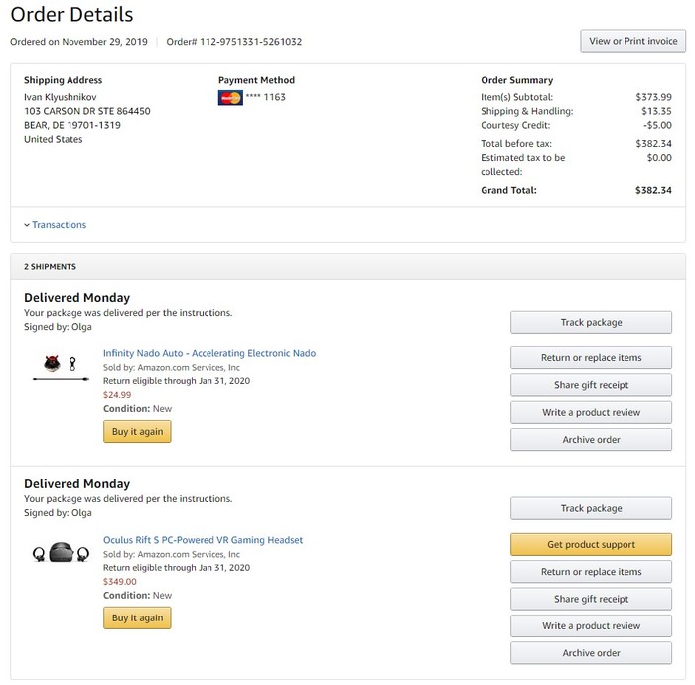Open Infinity Nado Auto product link
Image resolution: width=695 pixels, height=685 pixels.
click(209, 353)
